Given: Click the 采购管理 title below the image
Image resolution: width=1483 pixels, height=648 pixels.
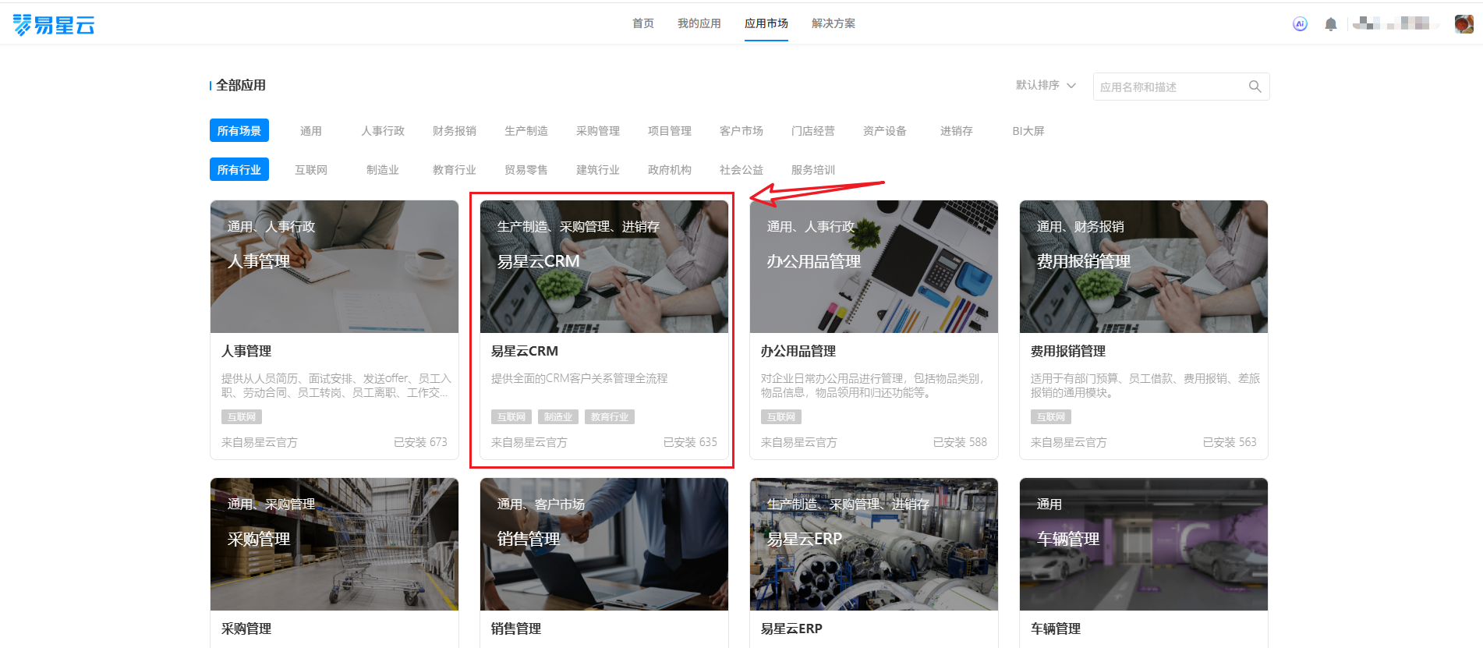Looking at the screenshot, I should pyautogui.click(x=246, y=629).
